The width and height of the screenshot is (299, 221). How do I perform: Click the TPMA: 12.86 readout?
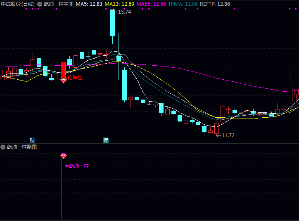(x=183, y=4)
